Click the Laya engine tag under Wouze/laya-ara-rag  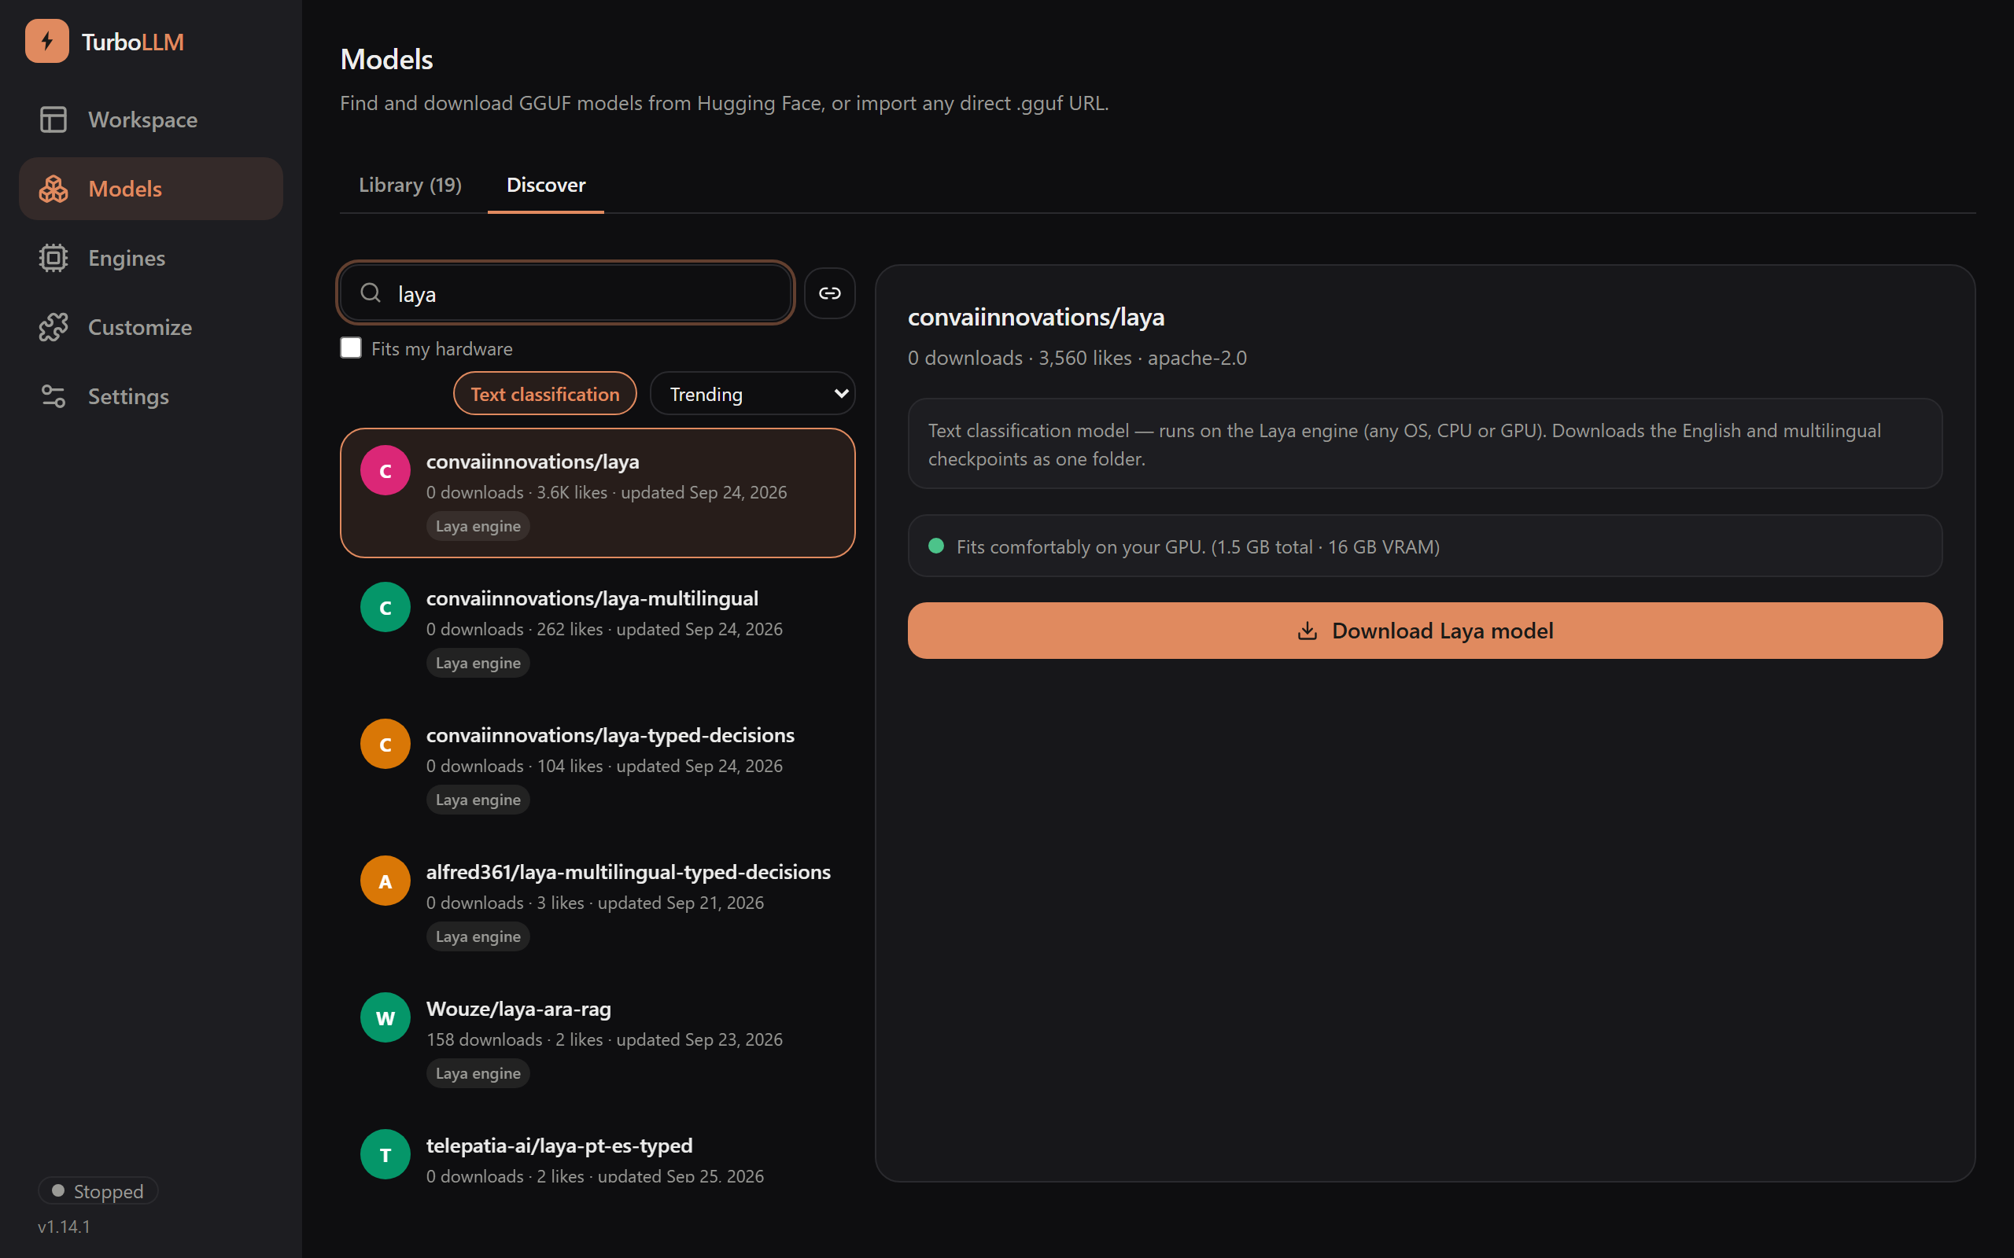[x=478, y=1073]
